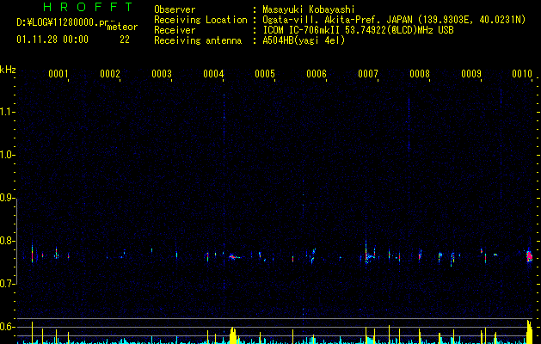The height and width of the screenshot is (344, 541).
Task: Select the ICOM IC-706mkII receiver text
Action: point(358,30)
